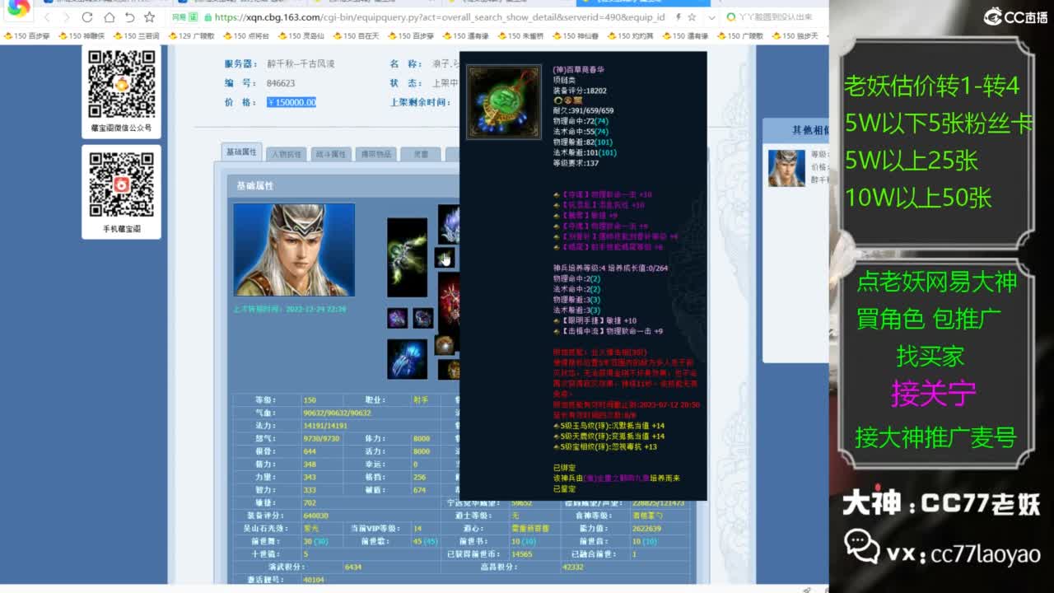This screenshot has width=1054, height=593.
Task: Click the 已获得前世币 value 14565
Action: click(x=522, y=554)
